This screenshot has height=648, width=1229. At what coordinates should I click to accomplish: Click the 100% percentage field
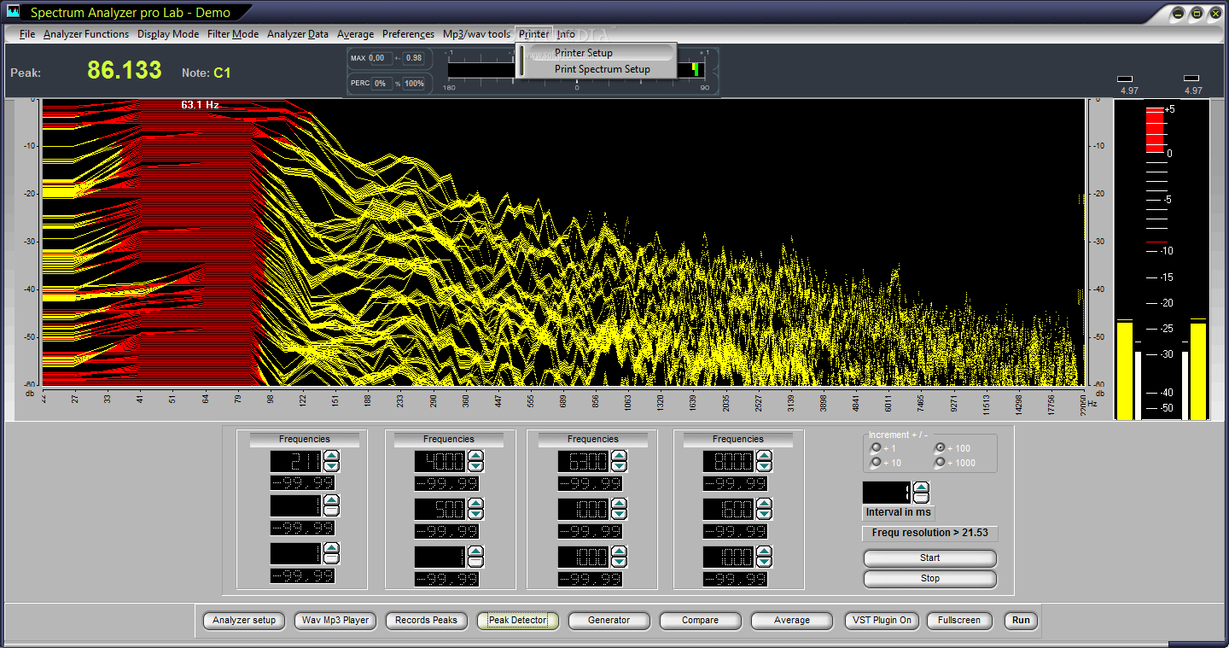point(414,84)
